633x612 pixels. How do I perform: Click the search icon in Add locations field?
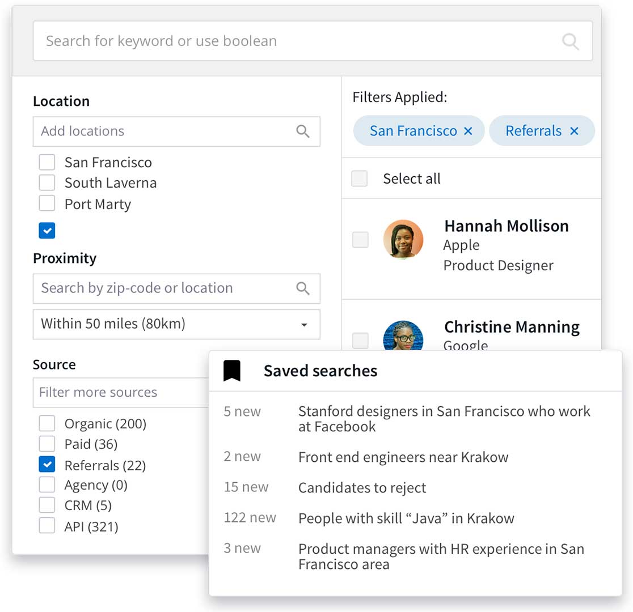303,131
